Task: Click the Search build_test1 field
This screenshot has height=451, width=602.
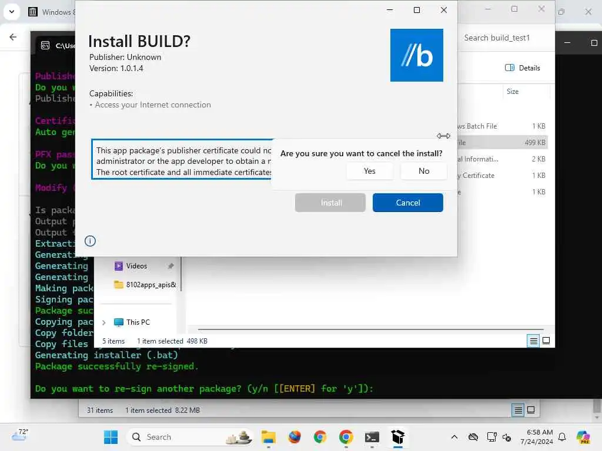Action: click(506, 38)
